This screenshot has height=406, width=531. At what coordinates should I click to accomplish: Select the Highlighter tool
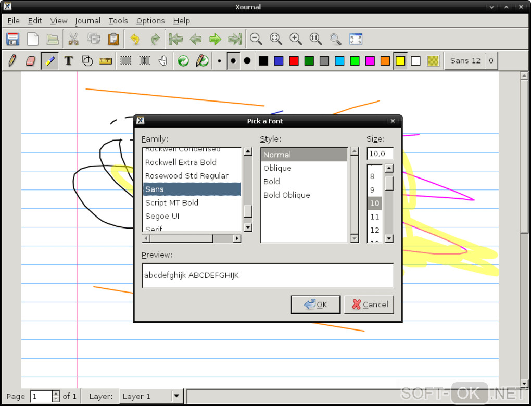click(x=50, y=61)
